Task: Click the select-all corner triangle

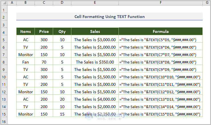Action: click(x=4, y=3)
